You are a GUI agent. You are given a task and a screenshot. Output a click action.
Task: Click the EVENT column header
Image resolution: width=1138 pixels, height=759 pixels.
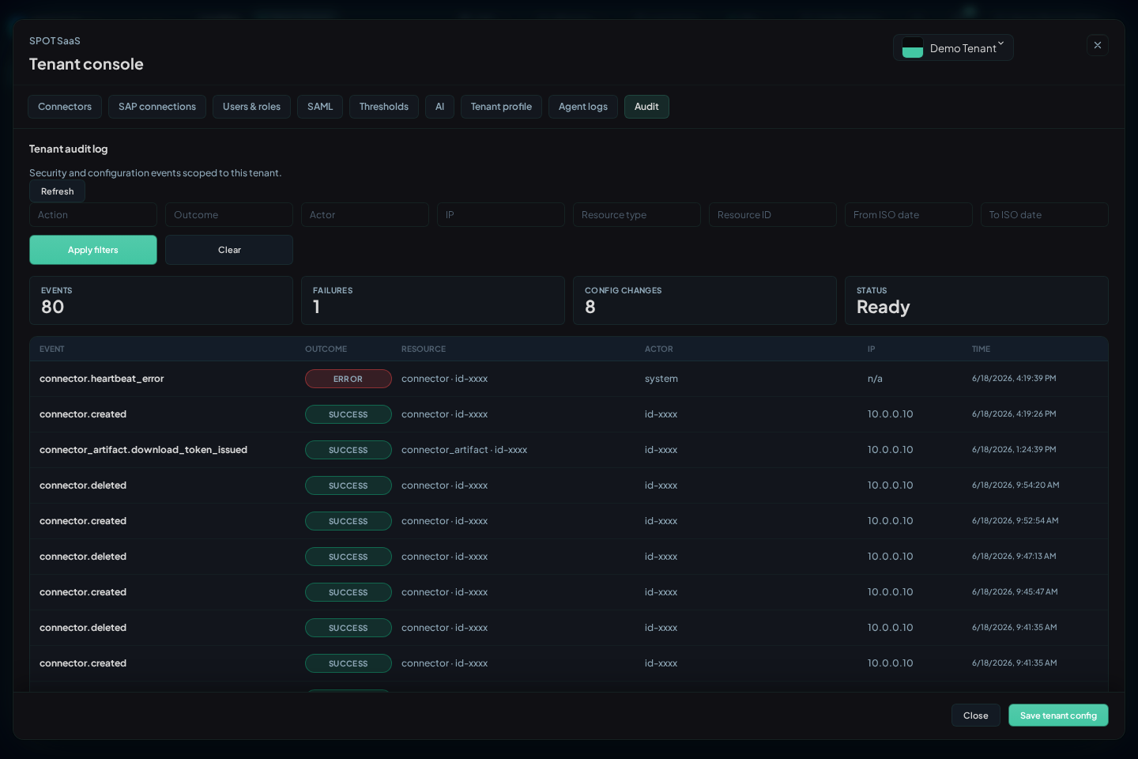coord(52,349)
